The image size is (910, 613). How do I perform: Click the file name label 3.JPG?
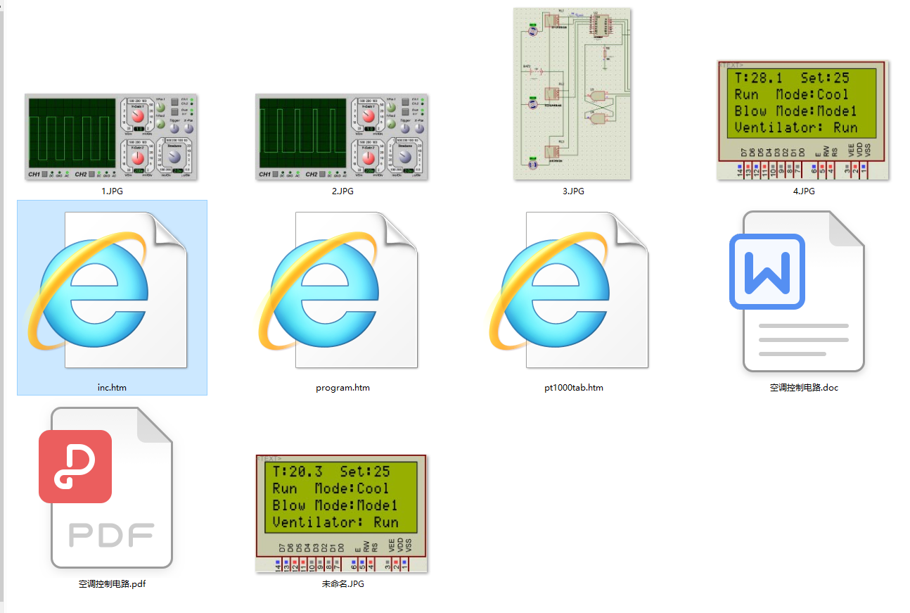573,191
